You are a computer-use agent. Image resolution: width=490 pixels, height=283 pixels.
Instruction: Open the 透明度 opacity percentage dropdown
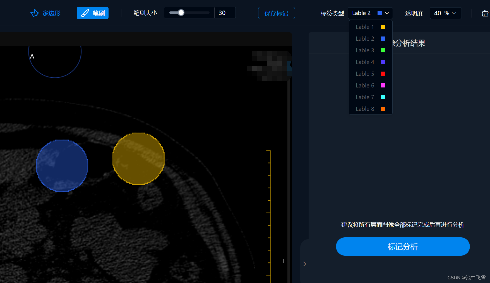click(445, 13)
